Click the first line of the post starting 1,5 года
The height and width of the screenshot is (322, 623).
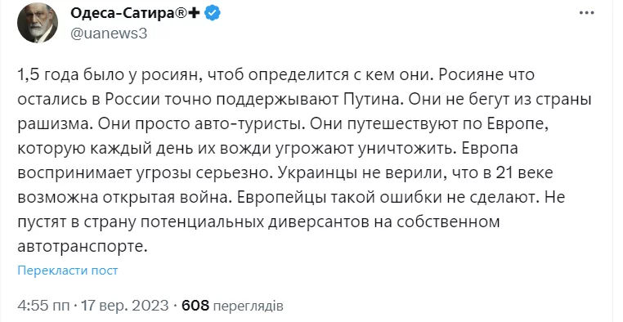[276, 74]
